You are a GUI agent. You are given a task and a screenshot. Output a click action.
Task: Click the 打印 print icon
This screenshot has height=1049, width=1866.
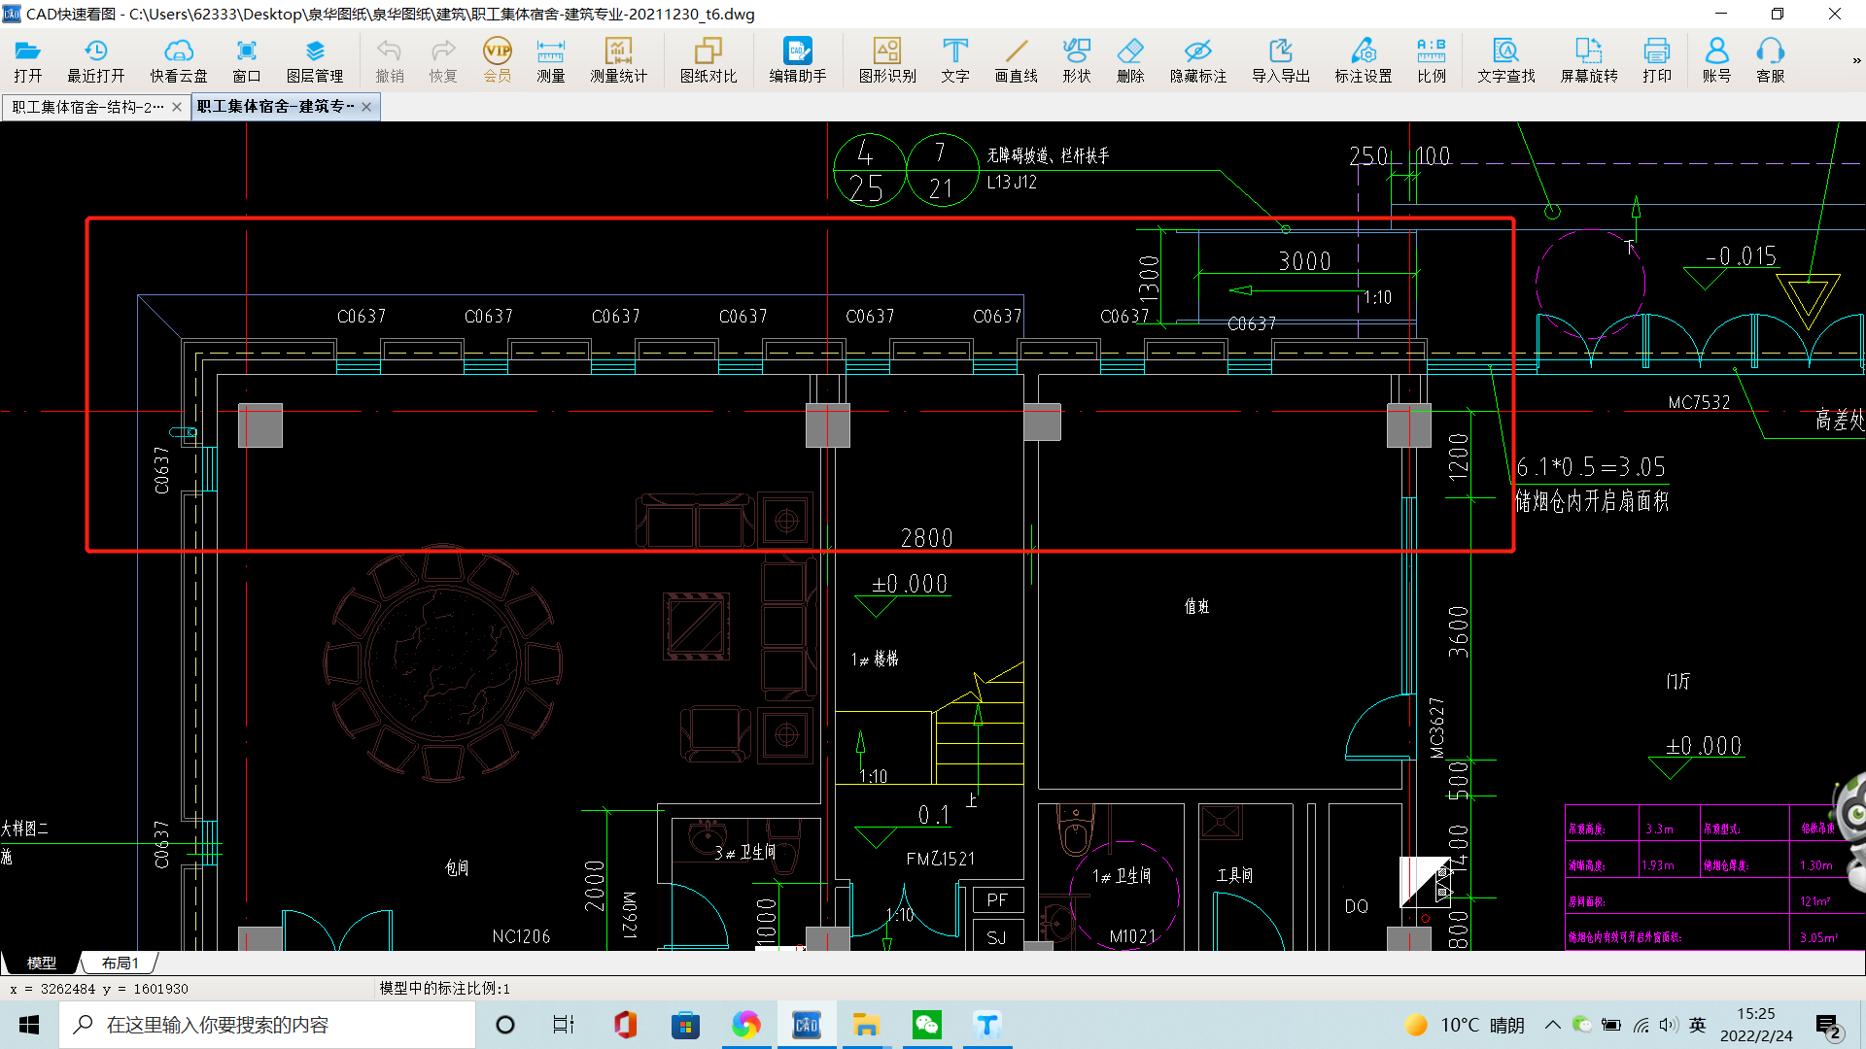(x=1657, y=60)
